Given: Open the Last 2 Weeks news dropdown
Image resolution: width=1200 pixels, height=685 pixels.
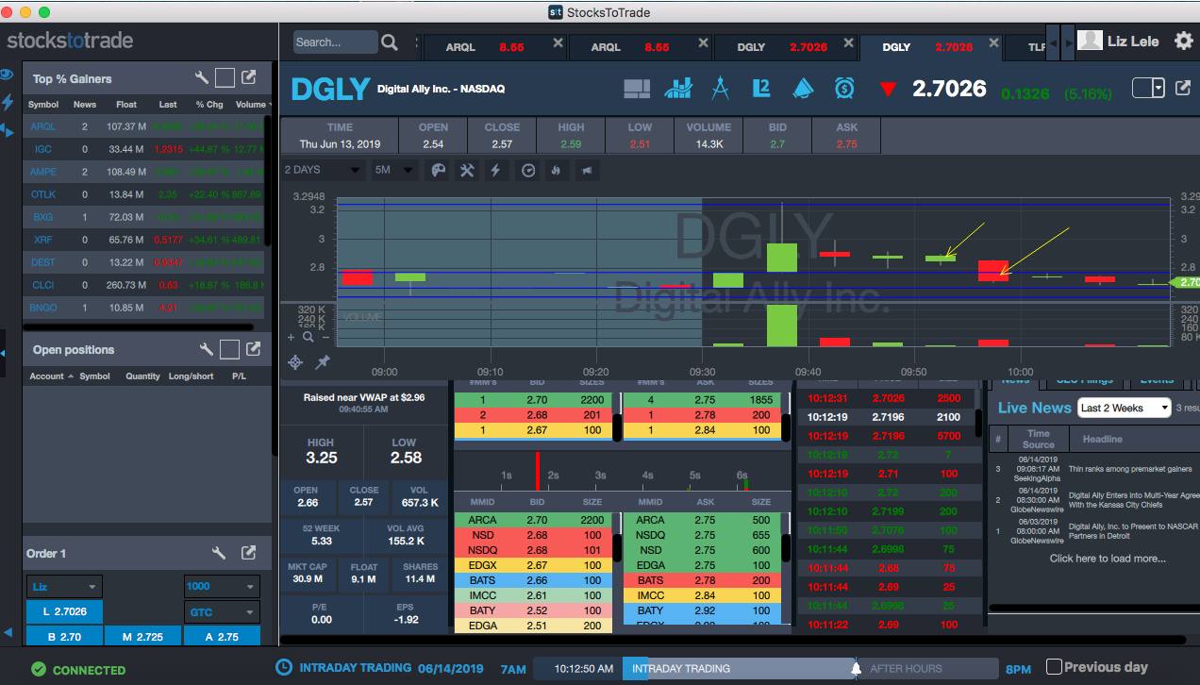Looking at the screenshot, I should click(1124, 408).
